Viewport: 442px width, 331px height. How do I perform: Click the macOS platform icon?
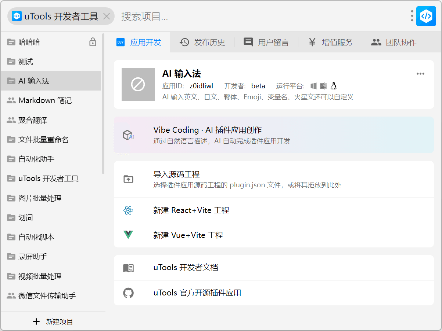(323, 86)
